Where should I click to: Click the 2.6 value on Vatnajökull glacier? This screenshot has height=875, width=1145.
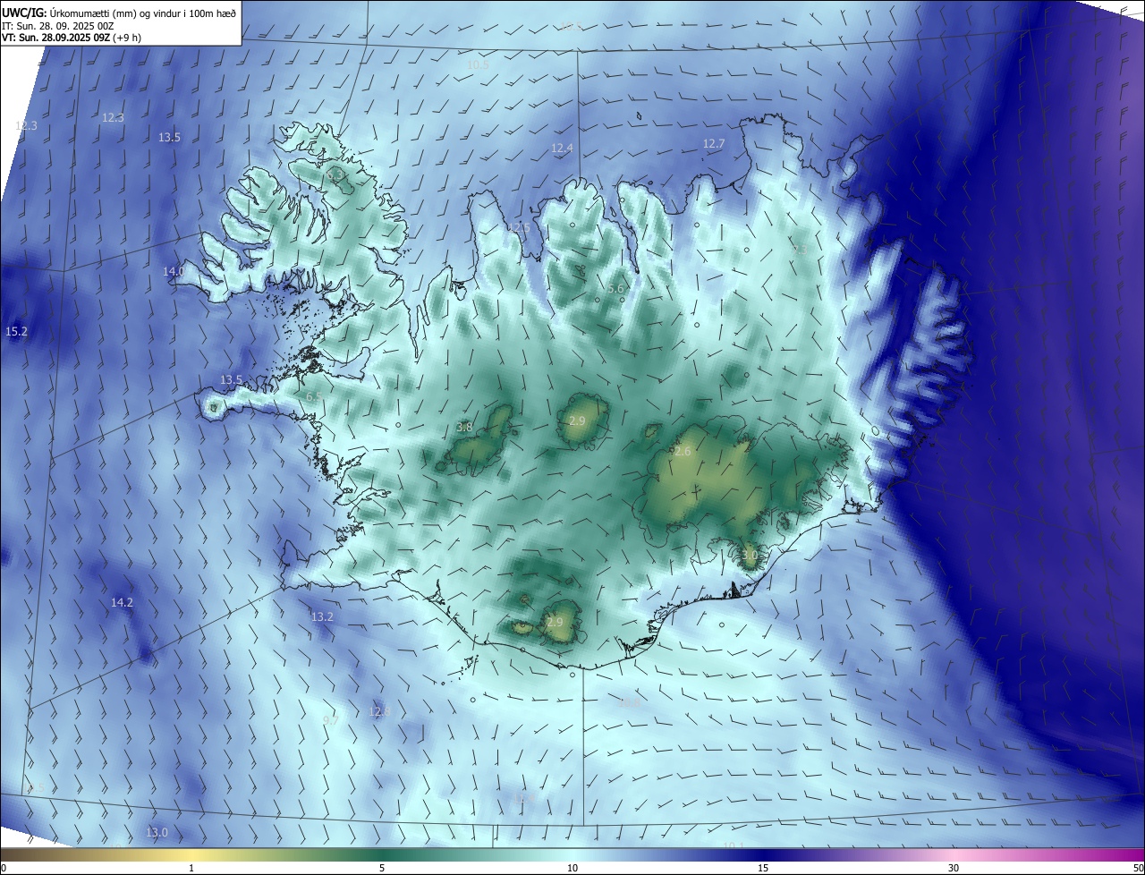(683, 452)
